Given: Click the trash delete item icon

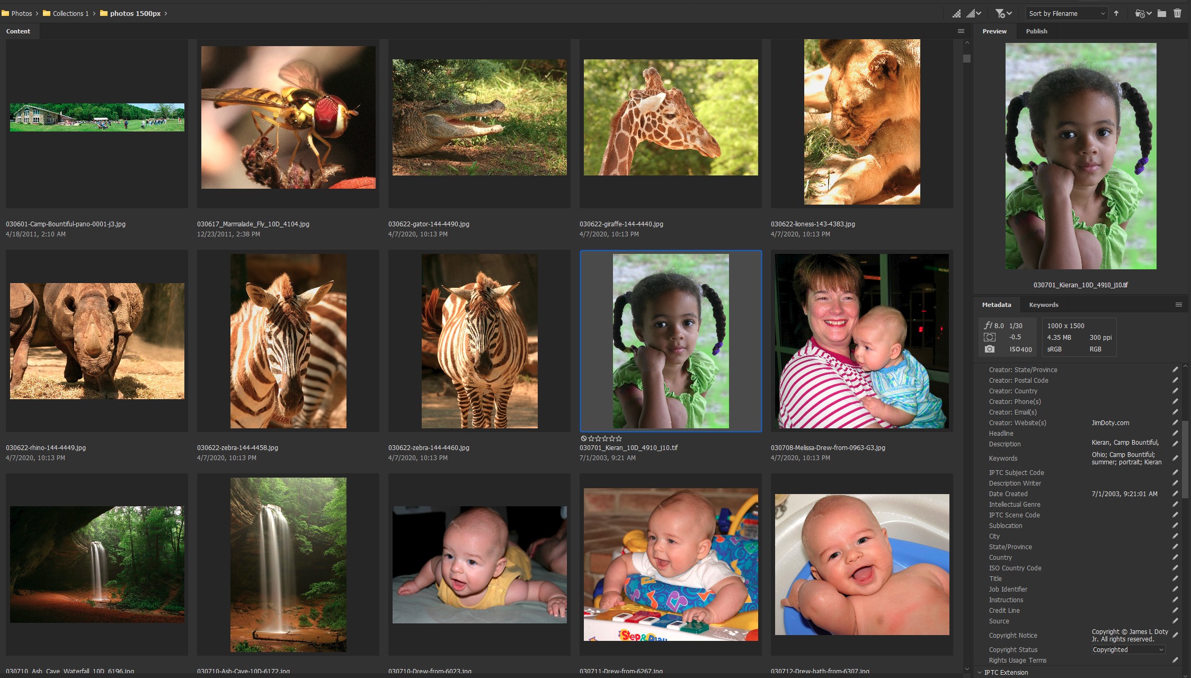Looking at the screenshot, I should [1177, 14].
